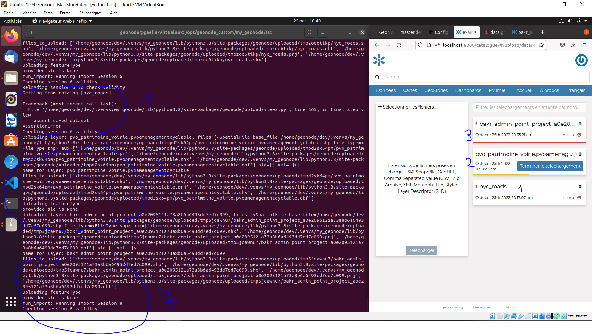This screenshot has height=334, width=592.
Task: Open Firefox from the Ubuntu dock
Action: 11,36
